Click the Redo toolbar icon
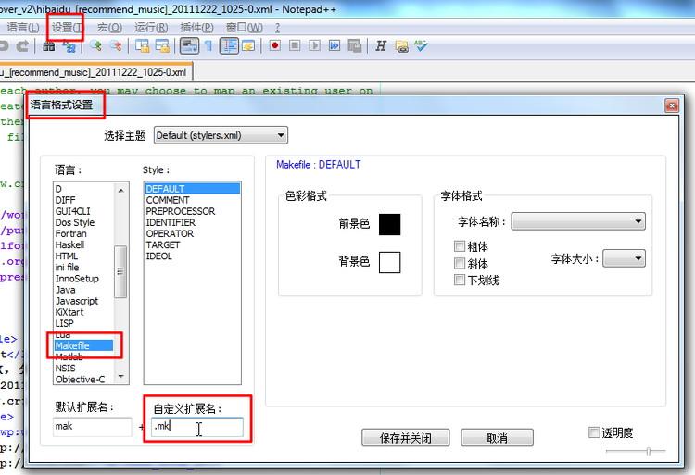Viewport: 695px width, 475px height. (x=22, y=45)
